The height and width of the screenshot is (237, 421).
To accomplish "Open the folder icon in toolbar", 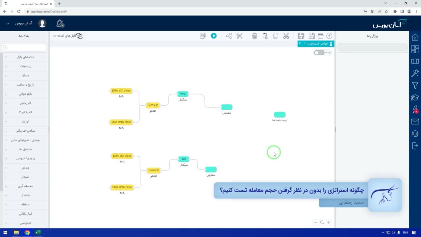I will click(321, 36).
